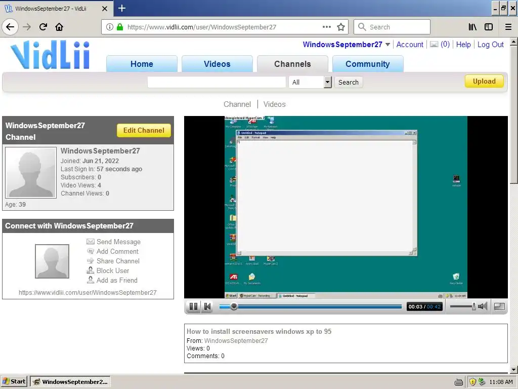This screenshot has width=518, height=389.
Task: Click the Send Message link text
Action: [118, 242]
